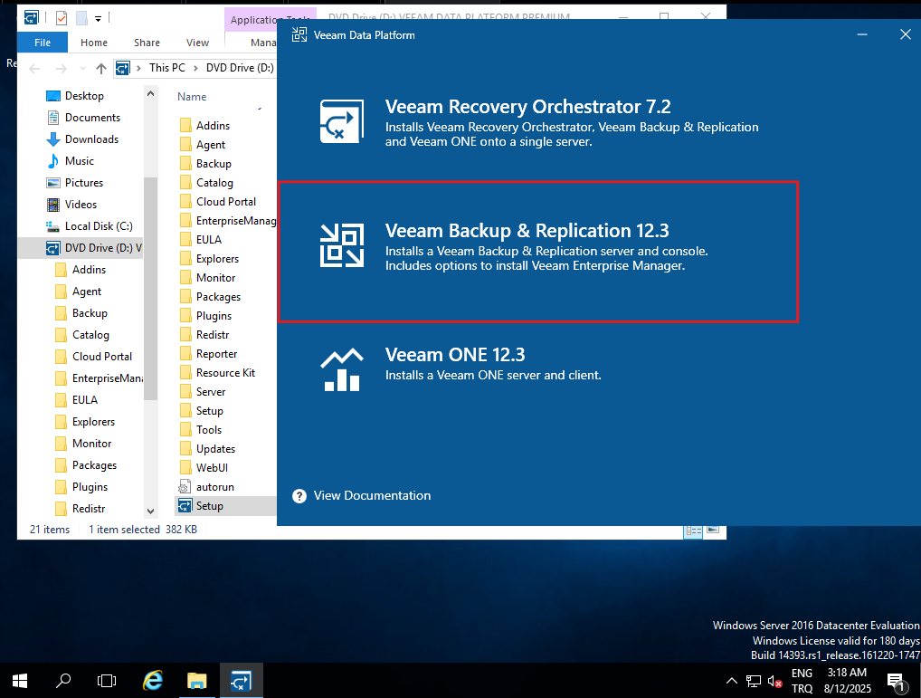Open Task View from the taskbar

[x=107, y=681]
